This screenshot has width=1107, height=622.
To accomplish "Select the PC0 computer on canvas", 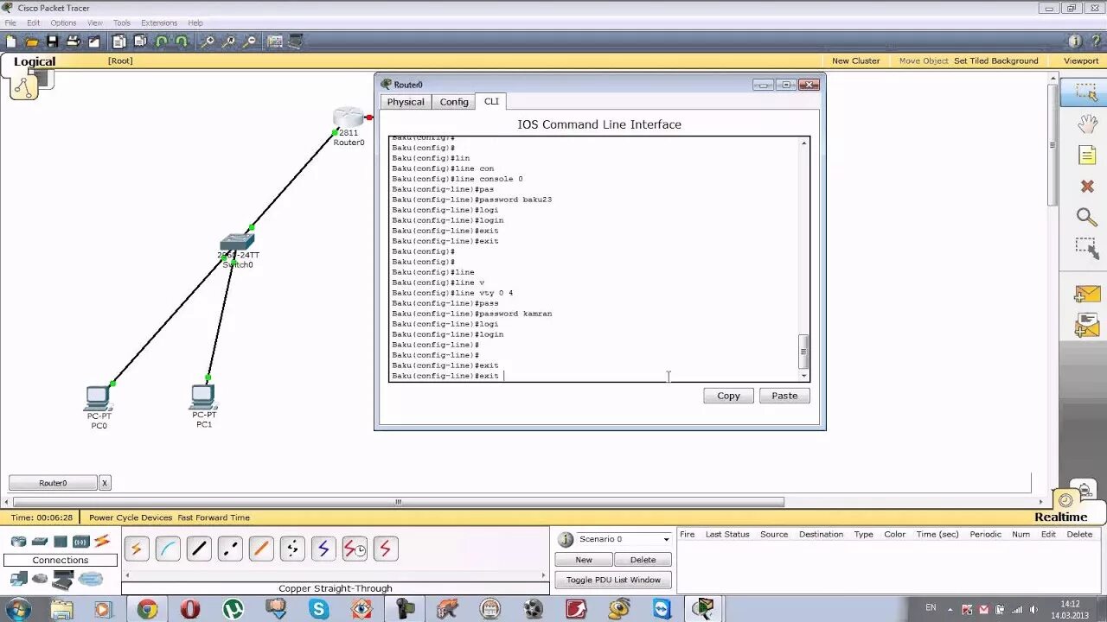I will pos(99,398).
